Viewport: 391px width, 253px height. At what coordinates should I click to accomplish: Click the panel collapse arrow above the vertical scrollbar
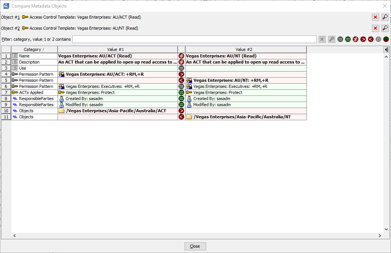pos(386,49)
